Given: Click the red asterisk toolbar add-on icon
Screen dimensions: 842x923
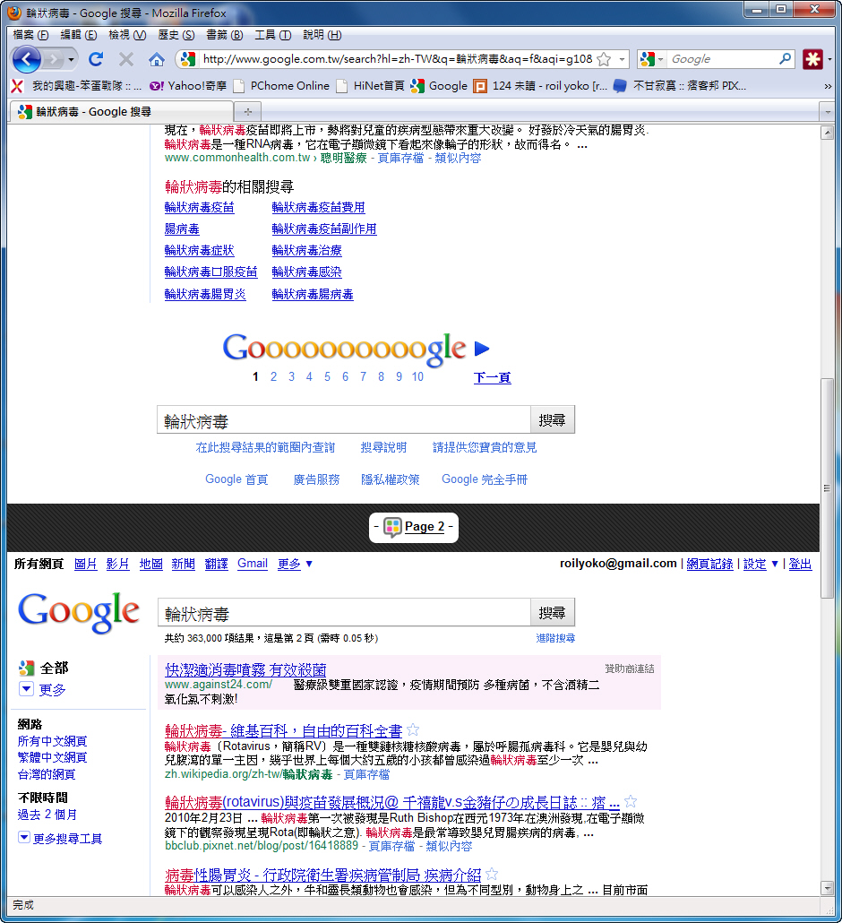Looking at the screenshot, I should click(812, 59).
